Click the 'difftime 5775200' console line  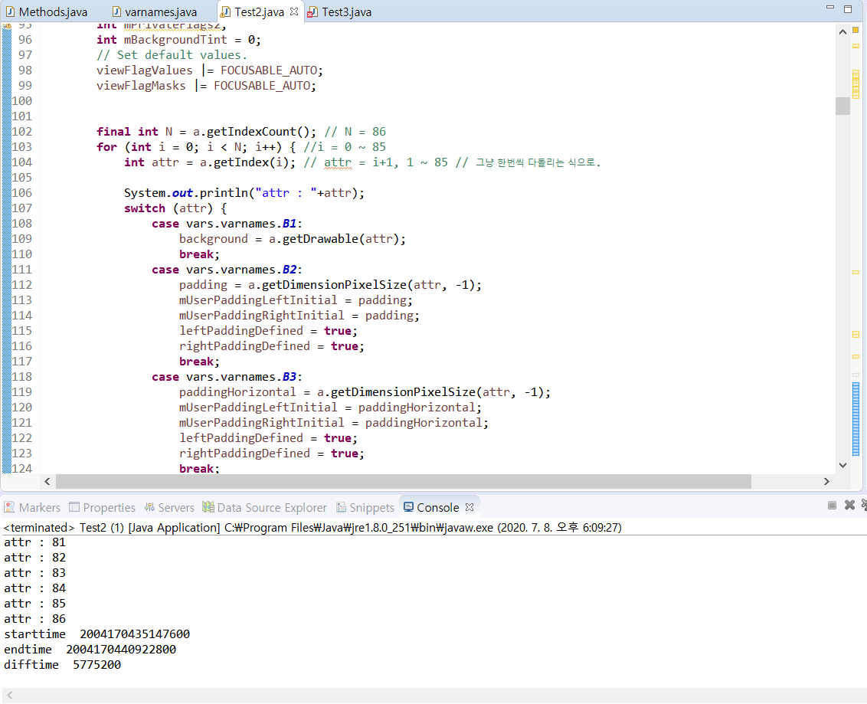click(x=63, y=665)
